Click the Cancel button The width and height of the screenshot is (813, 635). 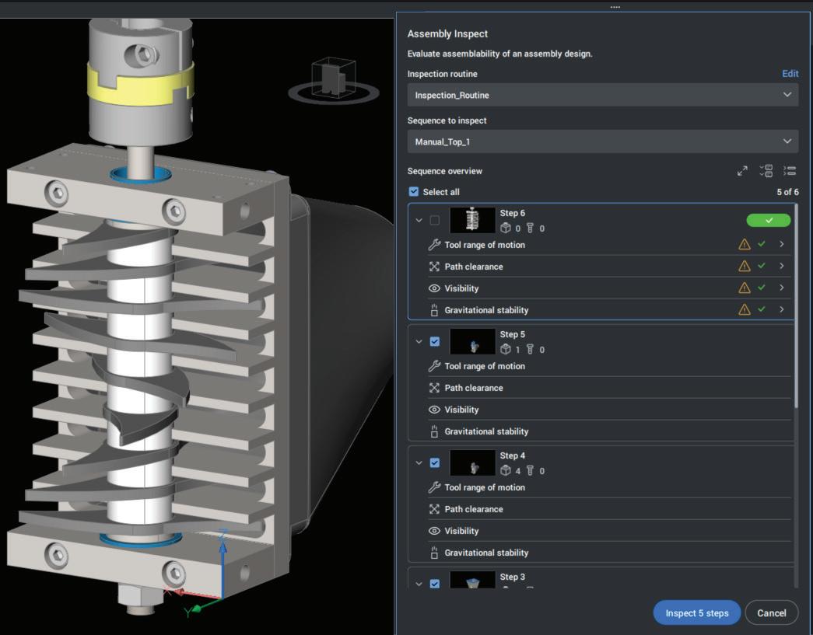click(772, 612)
